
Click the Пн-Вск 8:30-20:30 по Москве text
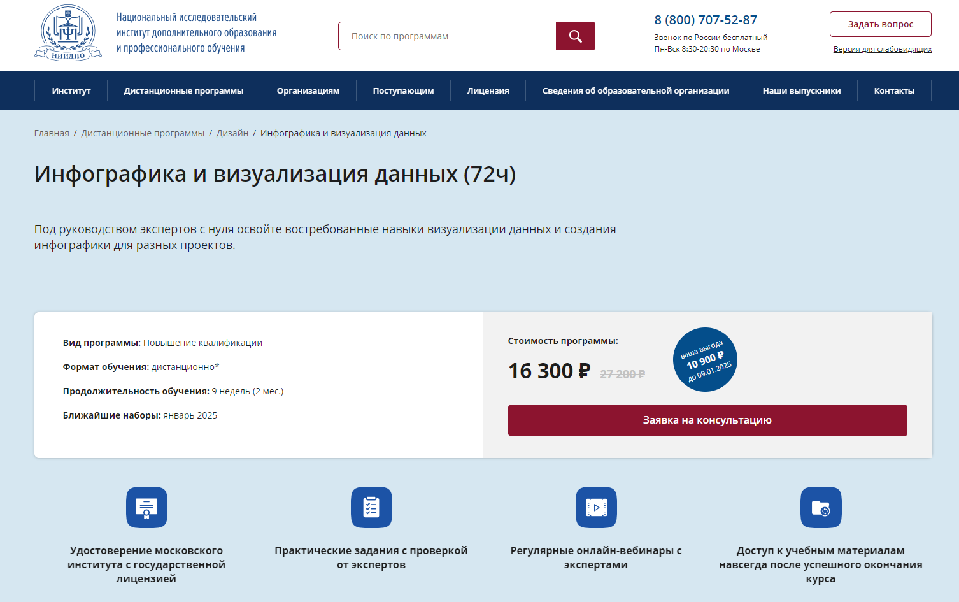point(707,49)
